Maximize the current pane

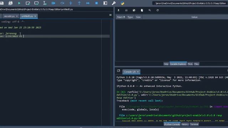(x=105, y=3)
